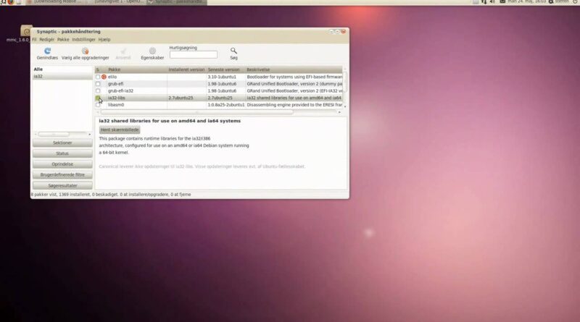Open the Redigér menu
Screen dimensions: 580x322
click(x=46, y=40)
